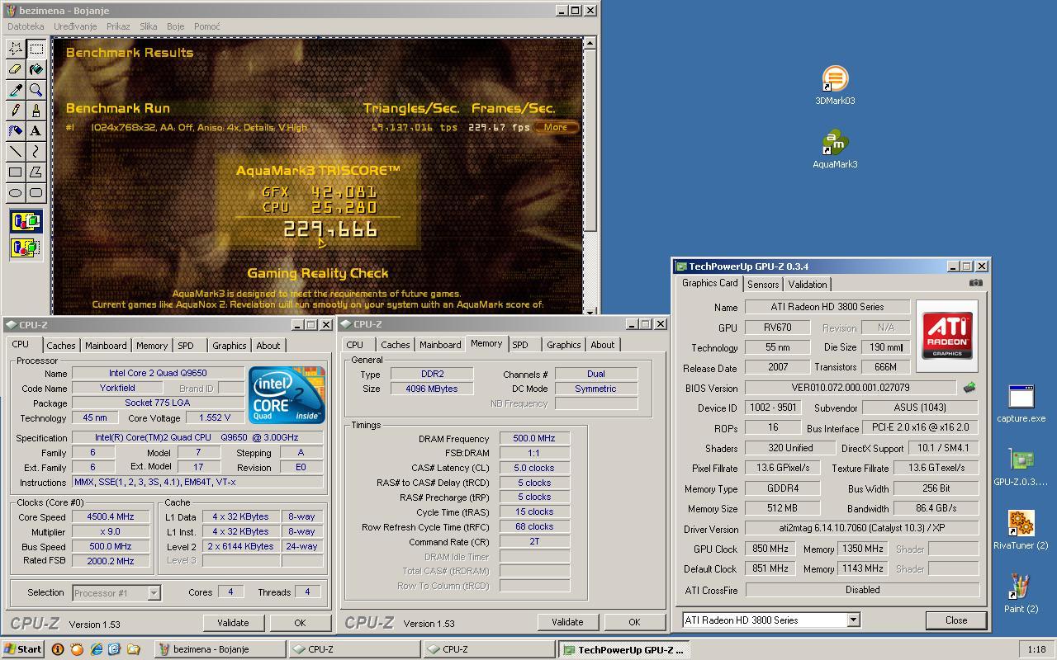
Task: Select the Free-Form Select tool in Paint
Action: tap(16, 49)
